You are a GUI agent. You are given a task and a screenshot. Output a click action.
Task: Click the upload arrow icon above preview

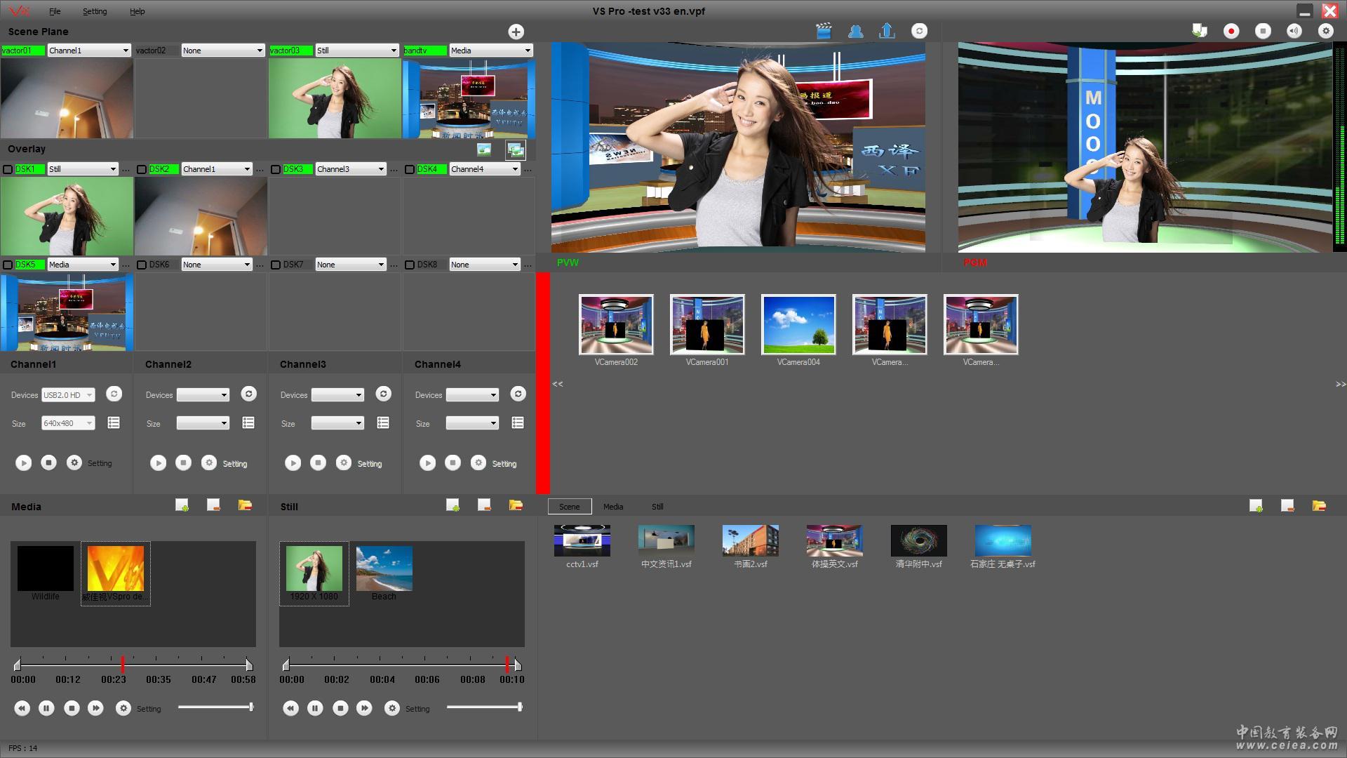pos(887,31)
